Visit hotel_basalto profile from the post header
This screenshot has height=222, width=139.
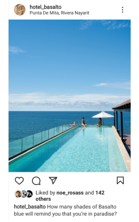click(46, 7)
